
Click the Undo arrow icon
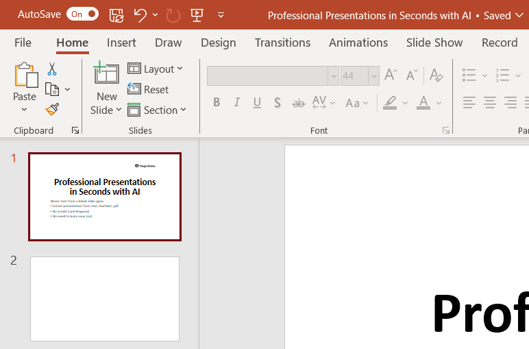[x=140, y=14]
